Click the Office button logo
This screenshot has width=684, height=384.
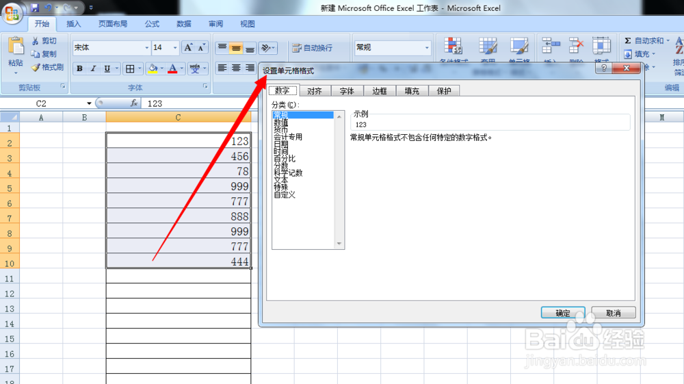coord(12,12)
